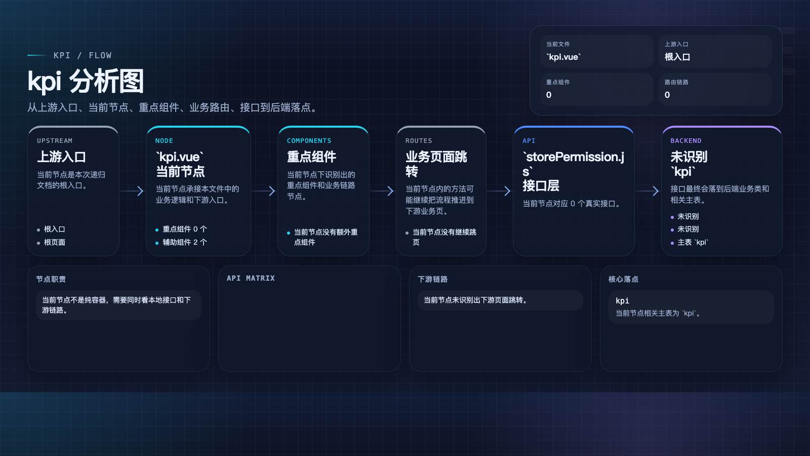This screenshot has height=456, width=810.
Task: Click the '当前节点未识别出下游页面跳转。' box
Action: [500, 300]
